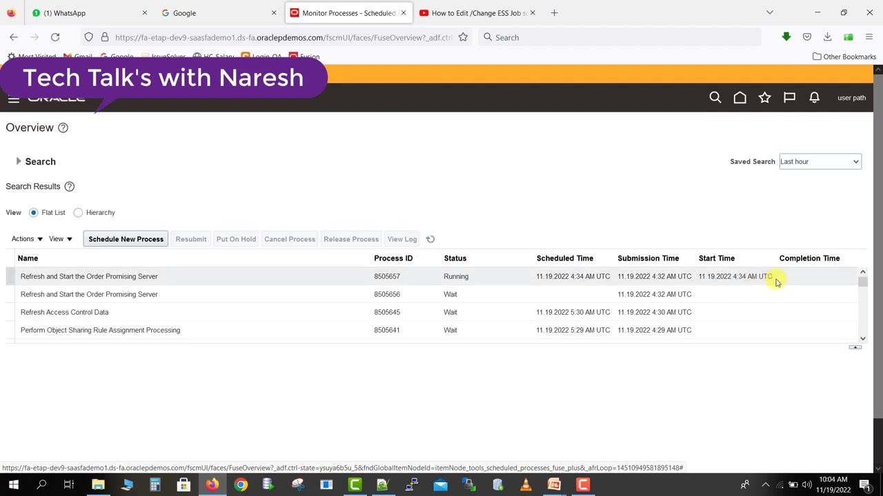Screen dimensions: 883x496
Task: Open the Oracle navigator hamburger menu
Action: point(14,99)
